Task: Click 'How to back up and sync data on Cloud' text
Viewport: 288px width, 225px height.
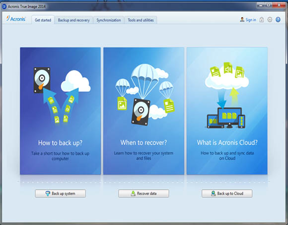Action: (227, 156)
